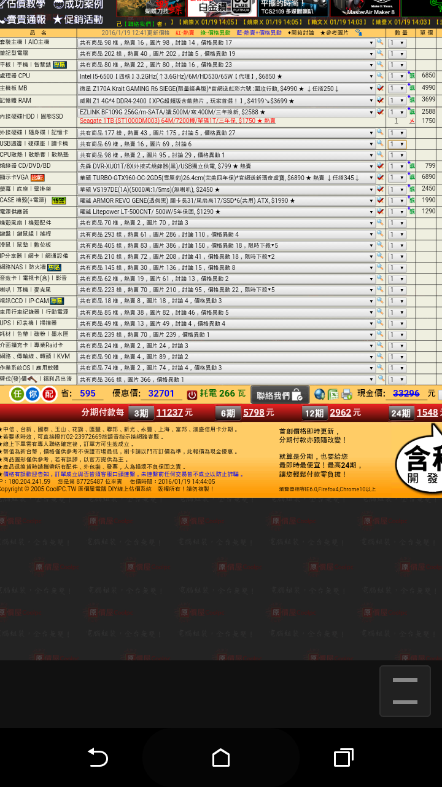442x787 pixels.
Task: Click the magnifier icon in 鍵盤 row
Action: click(x=380, y=234)
